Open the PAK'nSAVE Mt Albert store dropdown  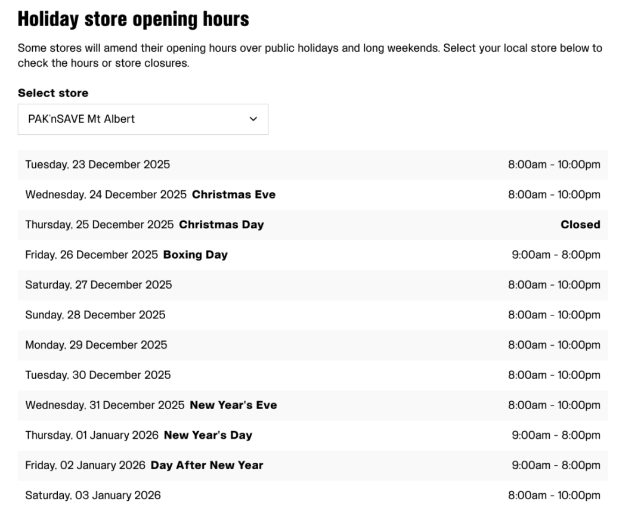coord(143,119)
